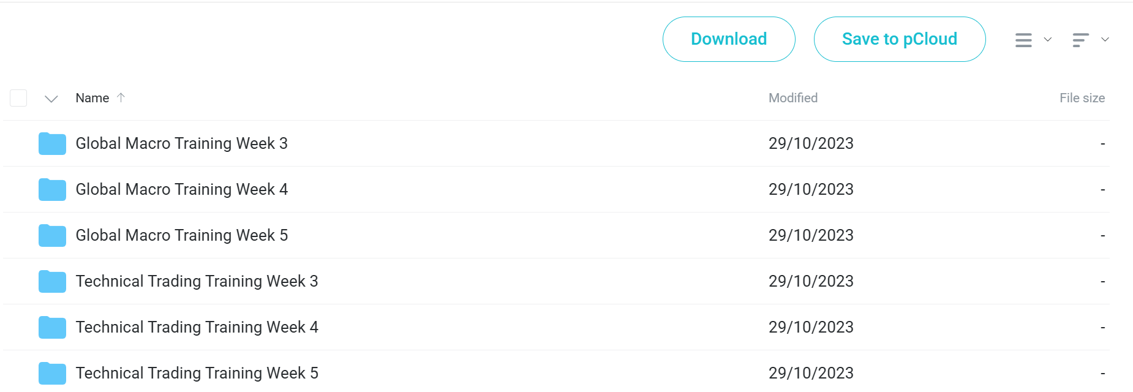Click the Technical Trading Training Week 3 folder icon
Viewport: 1133px width, 392px height.
[52, 281]
